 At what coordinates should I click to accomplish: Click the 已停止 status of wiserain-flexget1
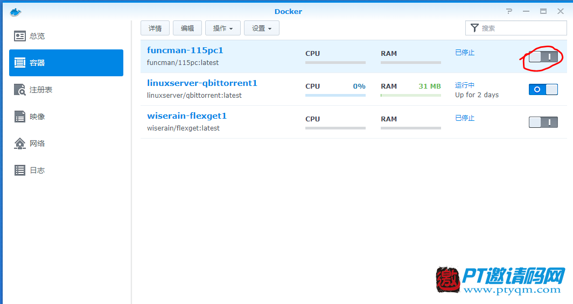click(465, 118)
